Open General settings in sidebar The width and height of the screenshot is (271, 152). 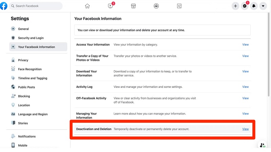(23, 29)
